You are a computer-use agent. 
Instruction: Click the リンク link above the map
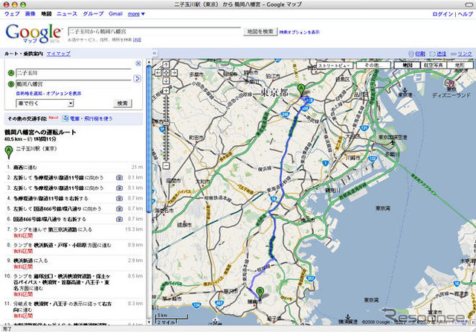click(465, 54)
